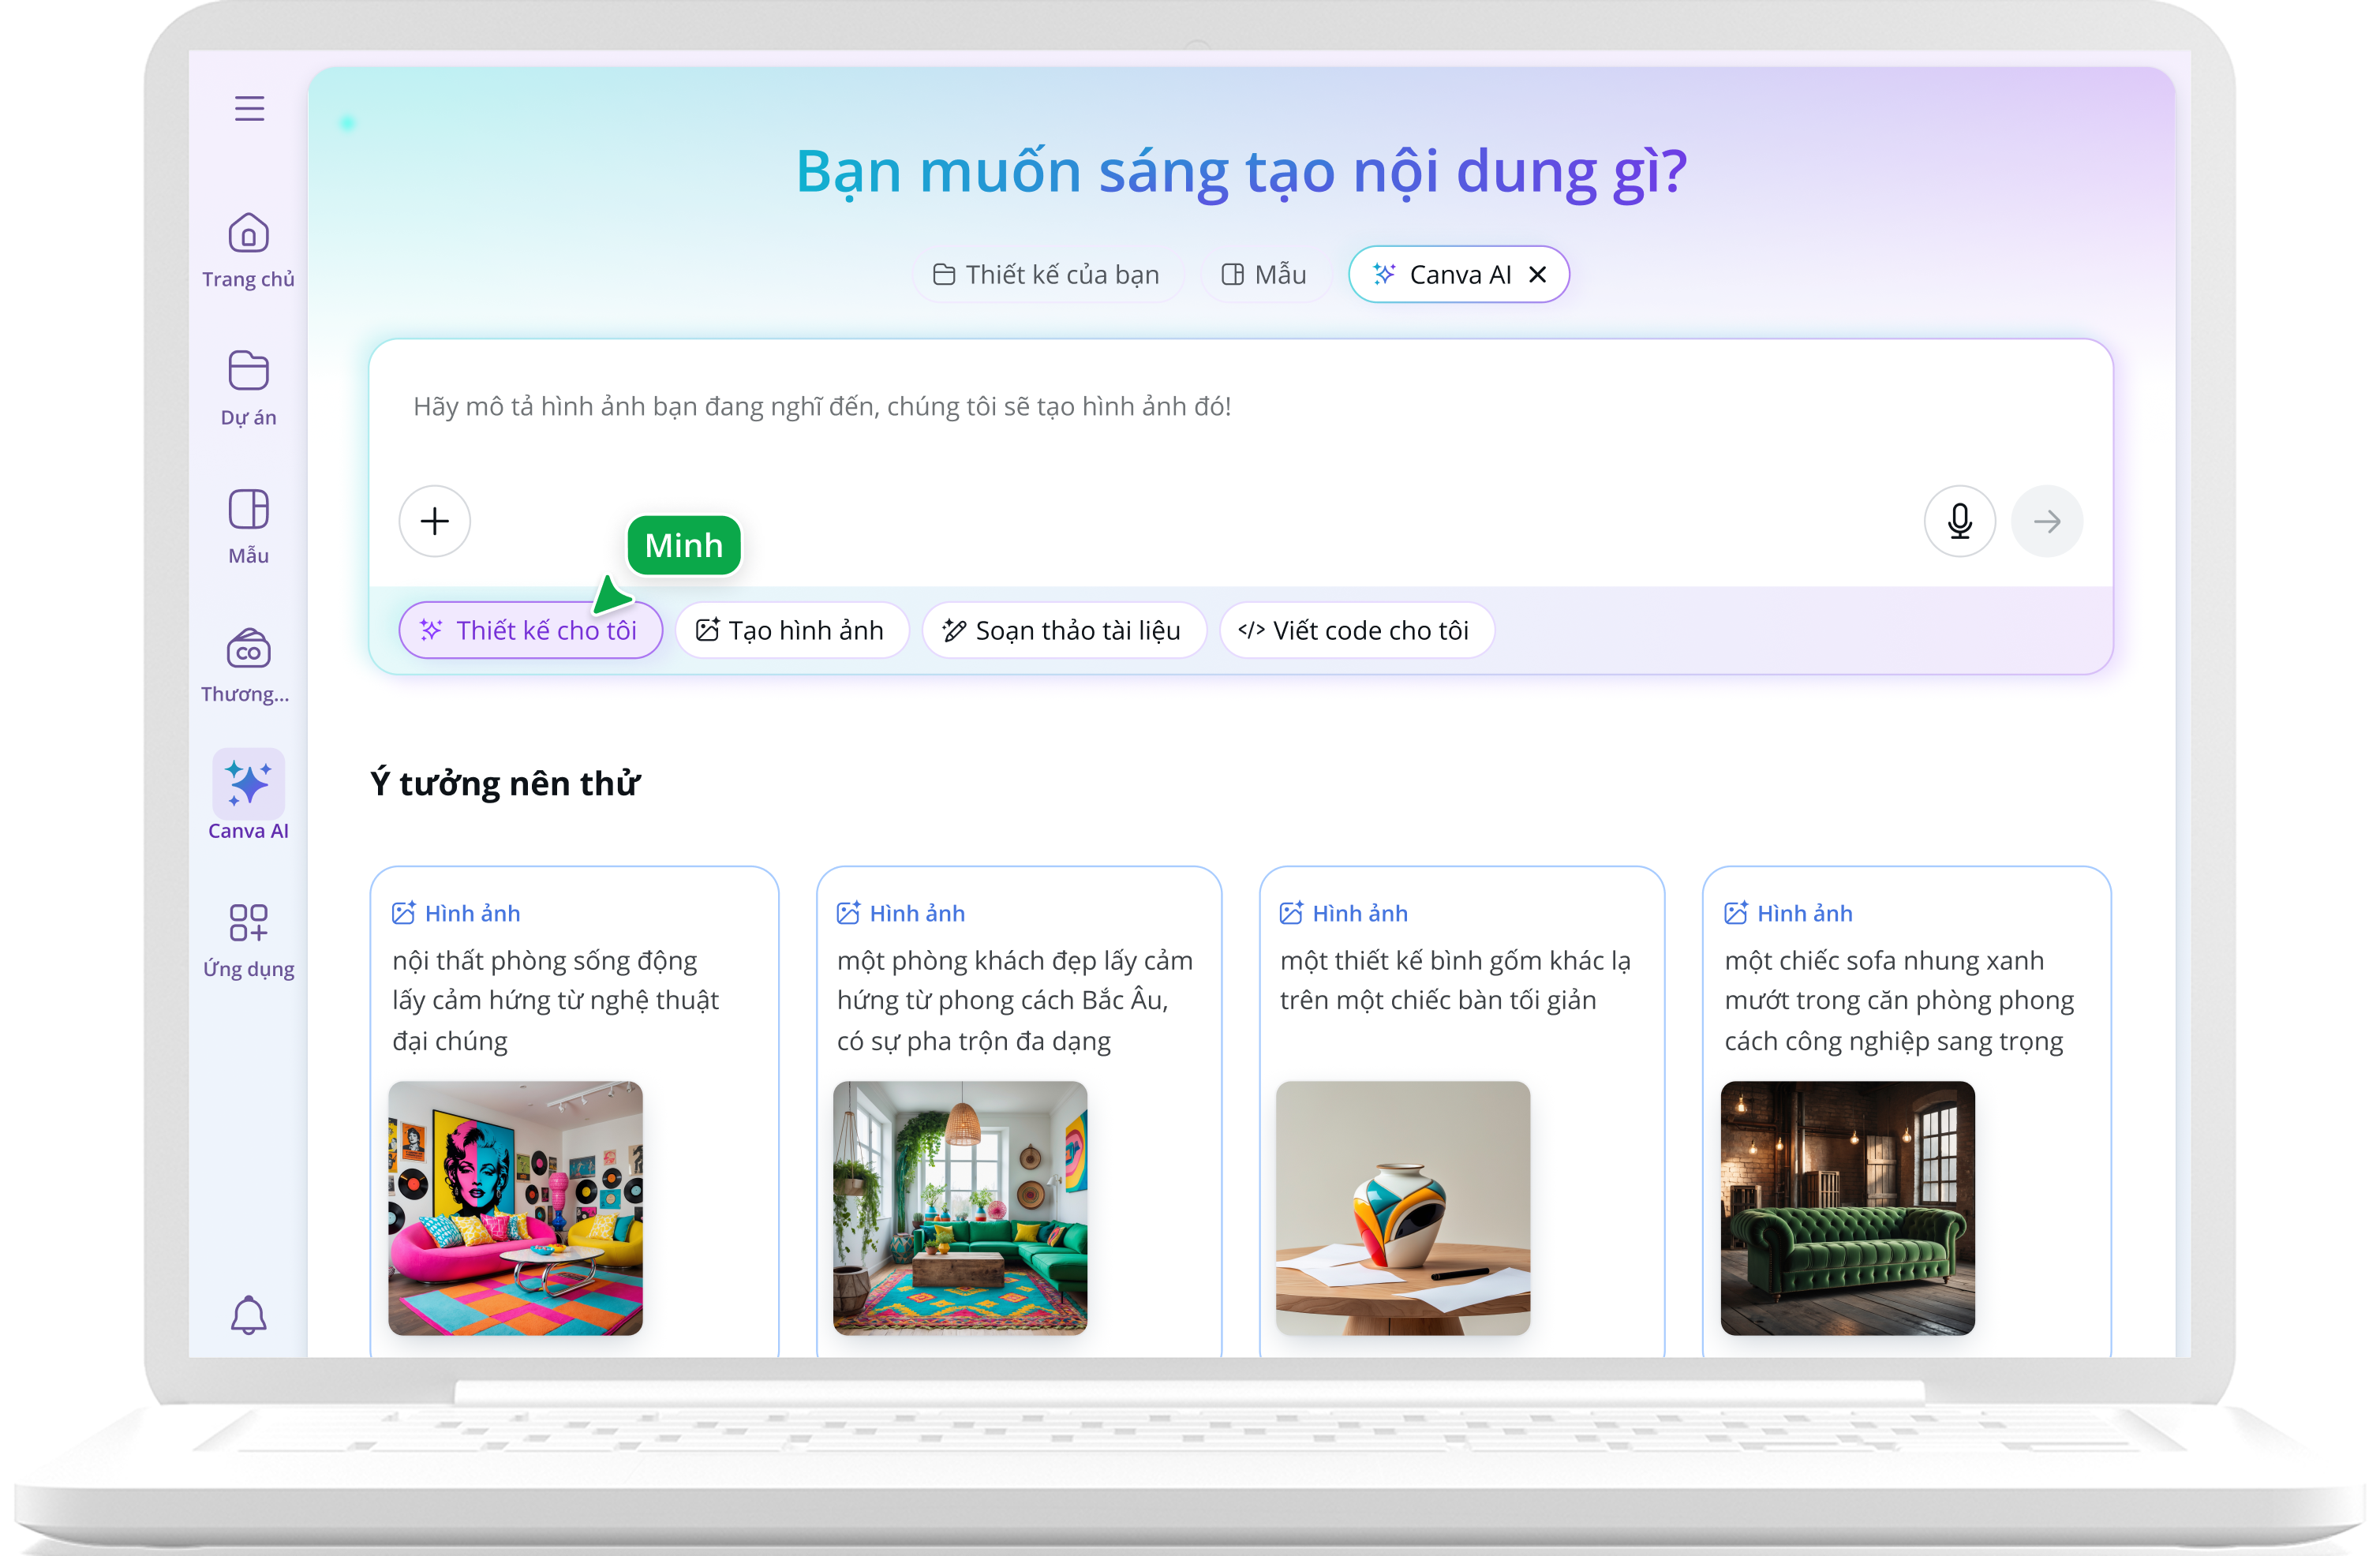Select the Thiết kế cho tôi chip

coord(531,630)
